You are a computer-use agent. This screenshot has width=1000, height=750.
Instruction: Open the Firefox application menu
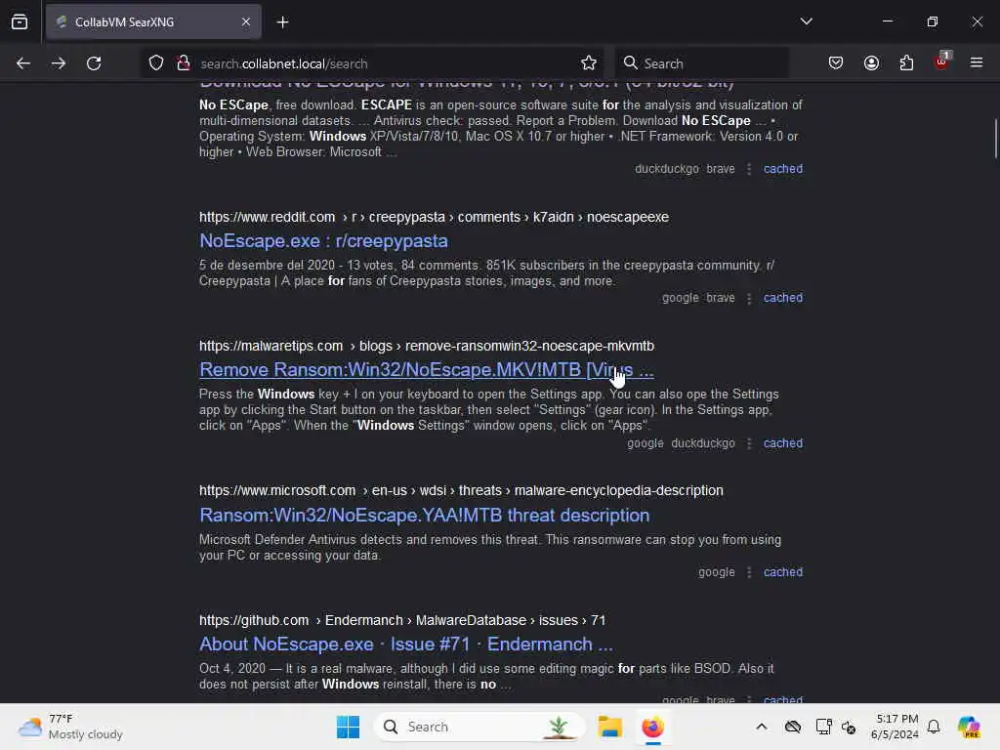tap(977, 62)
